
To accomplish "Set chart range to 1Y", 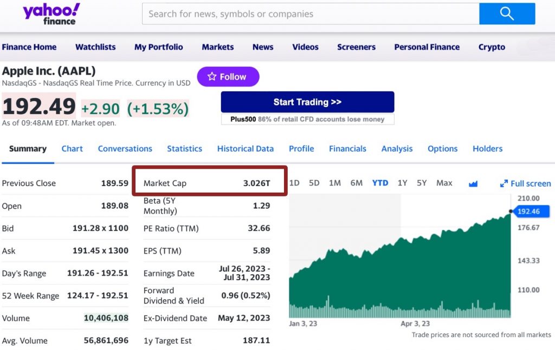I will tap(402, 183).
